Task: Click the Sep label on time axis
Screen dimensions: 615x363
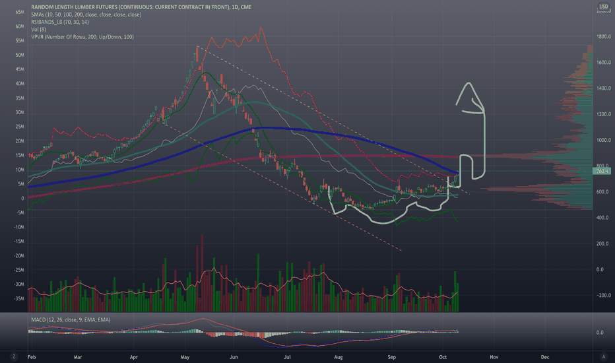Action: click(391, 357)
